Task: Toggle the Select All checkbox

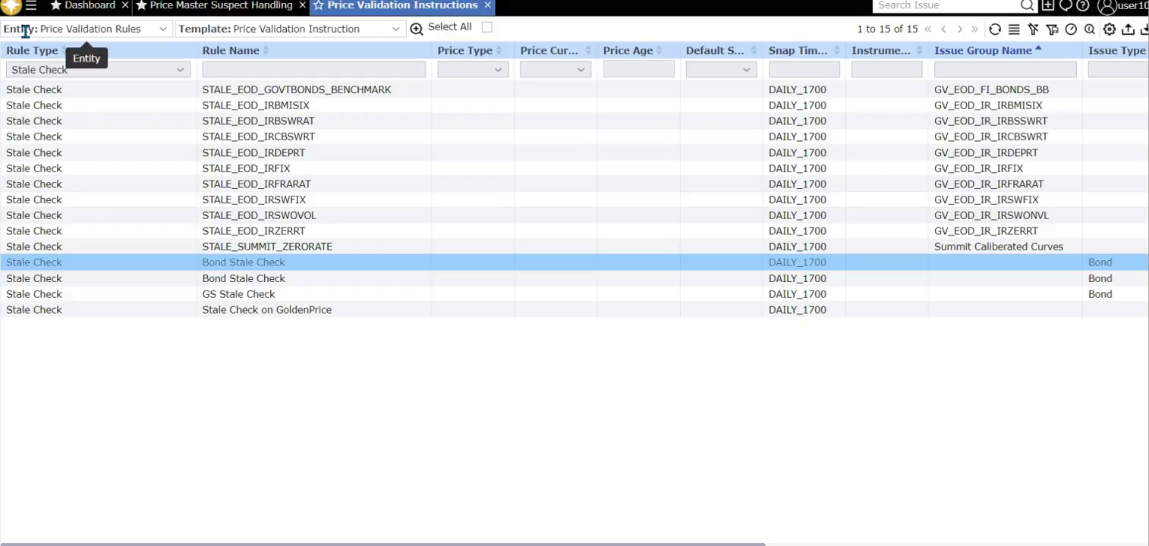Action: tap(487, 27)
